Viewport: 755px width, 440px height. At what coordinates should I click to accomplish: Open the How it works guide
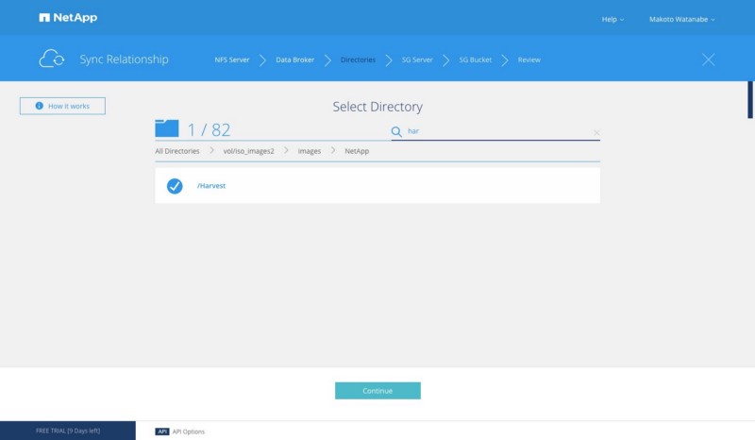pyautogui.click(x=62, y=106)
